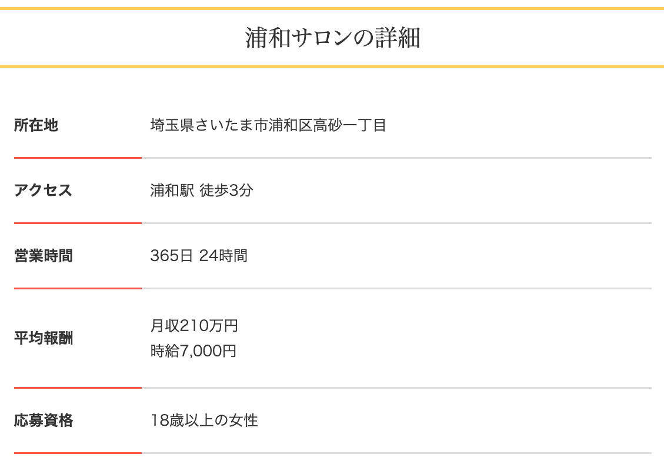Click the アクセス row label
Viewport: 664px width, 464px height.
point(43,191)
